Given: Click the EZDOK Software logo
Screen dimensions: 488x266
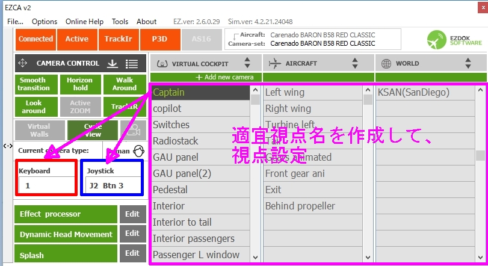Looking at the screenshot, I should tap(454, 40).
